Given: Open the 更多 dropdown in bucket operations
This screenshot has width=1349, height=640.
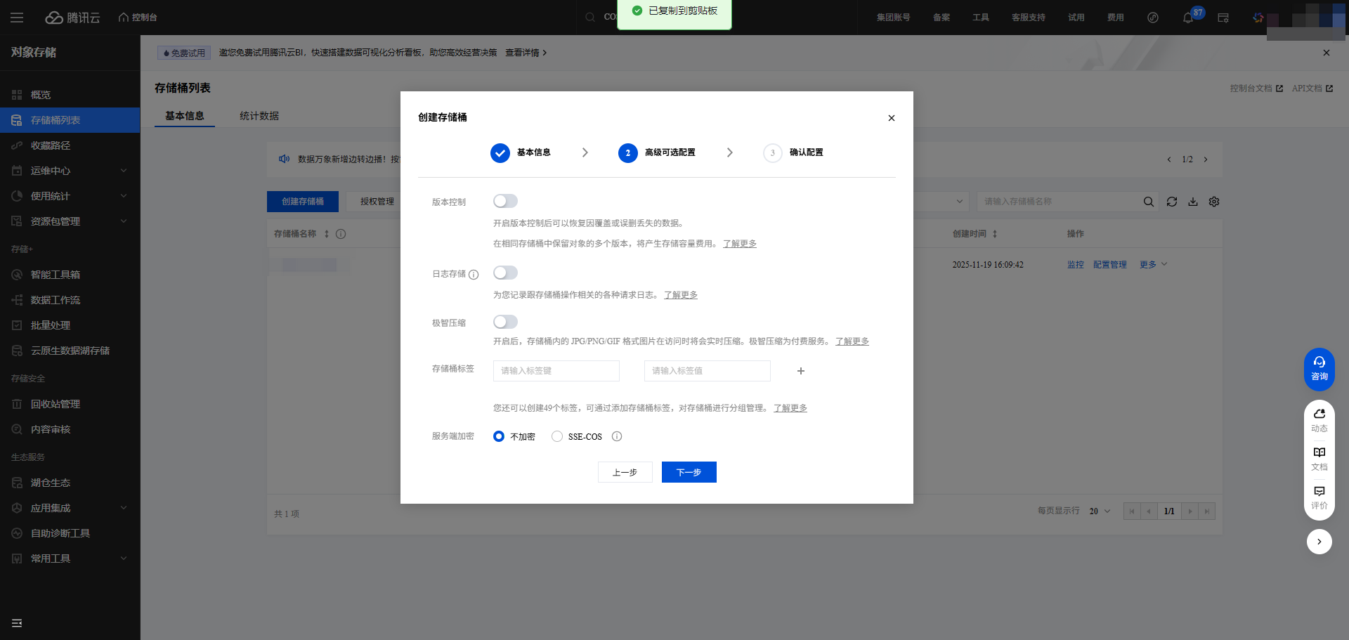Looking at the screenshot, I should tap(1152, 265).
